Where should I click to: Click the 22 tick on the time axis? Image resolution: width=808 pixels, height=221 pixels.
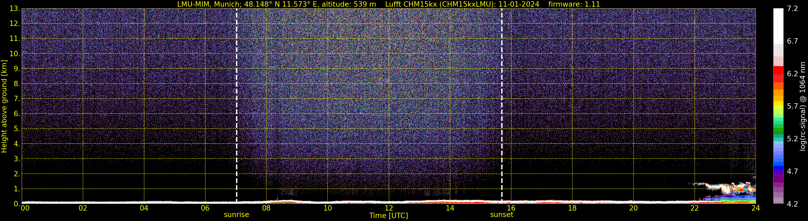pyautogui.click(x=695, y=208)
